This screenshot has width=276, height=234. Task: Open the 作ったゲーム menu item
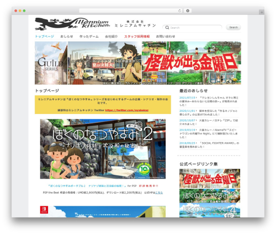click(x=89, y=37)
